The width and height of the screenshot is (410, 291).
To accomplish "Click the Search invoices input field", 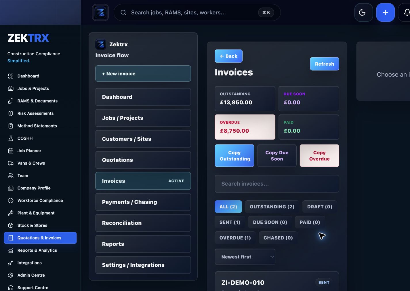I will coord(277,184).
